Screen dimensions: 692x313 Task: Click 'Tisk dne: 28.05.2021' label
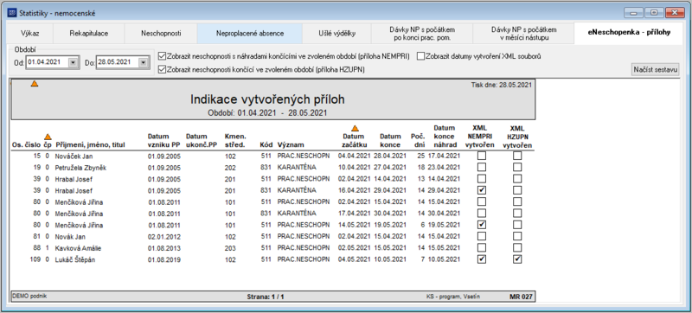click(502, 85)
